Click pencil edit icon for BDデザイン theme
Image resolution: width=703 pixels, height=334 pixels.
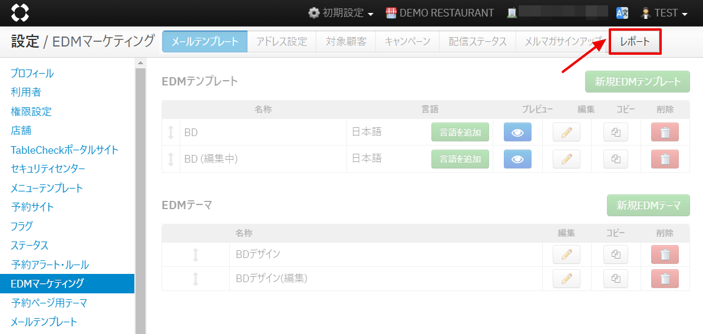pos(566,254)
